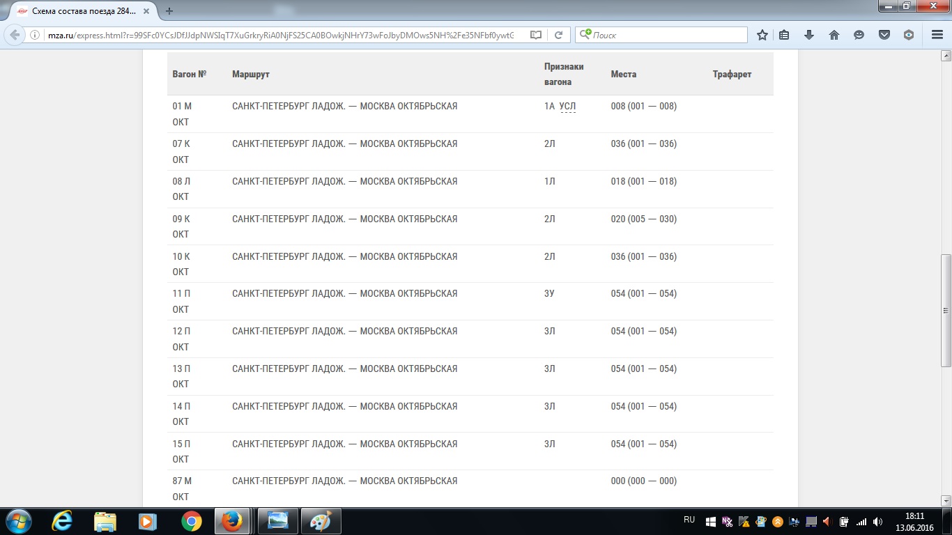
Task: Reload the page with the refresh icon
Action: click(558, 35)
